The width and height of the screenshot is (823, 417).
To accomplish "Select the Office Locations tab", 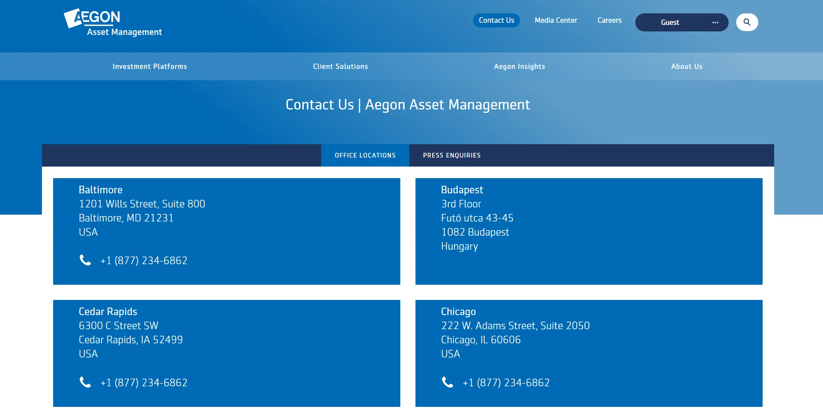I will click(365, 155).
